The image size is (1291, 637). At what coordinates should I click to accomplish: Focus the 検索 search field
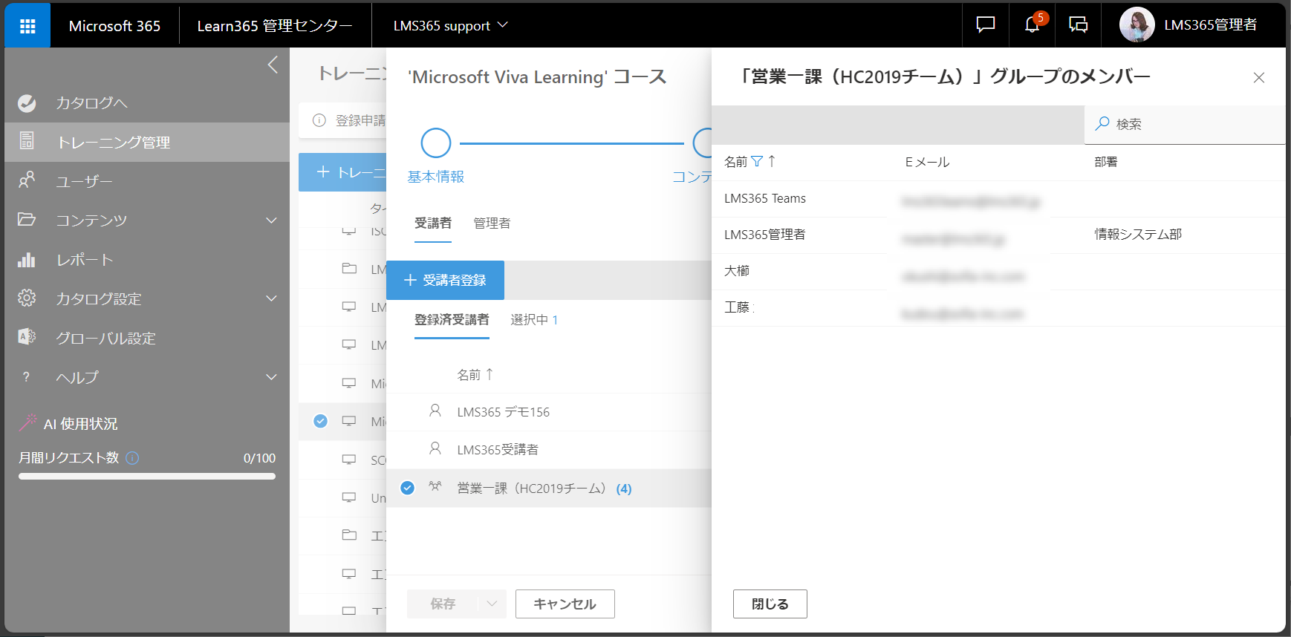click(1186, 124)
